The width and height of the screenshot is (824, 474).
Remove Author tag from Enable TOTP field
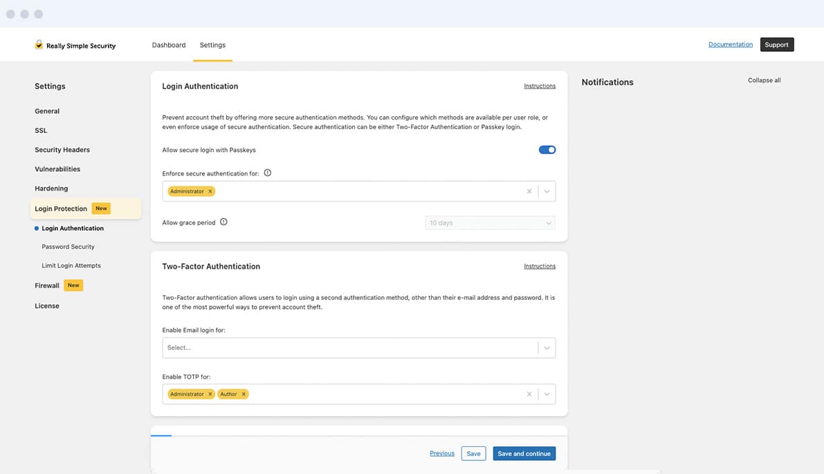click(x=244, y=394)
